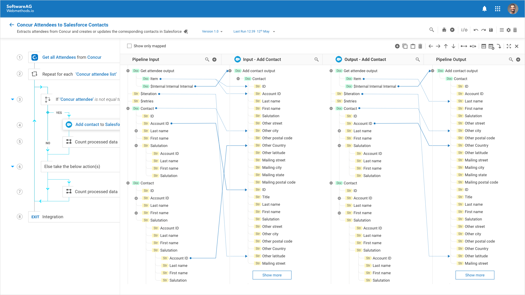
Task: Close the mapping panel
Action: click(x=517, y=46)
